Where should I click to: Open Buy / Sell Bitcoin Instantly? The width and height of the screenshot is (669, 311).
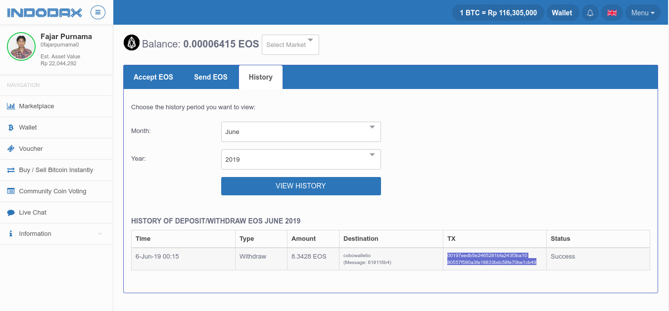pyautogui.click(x=56, y=170)
